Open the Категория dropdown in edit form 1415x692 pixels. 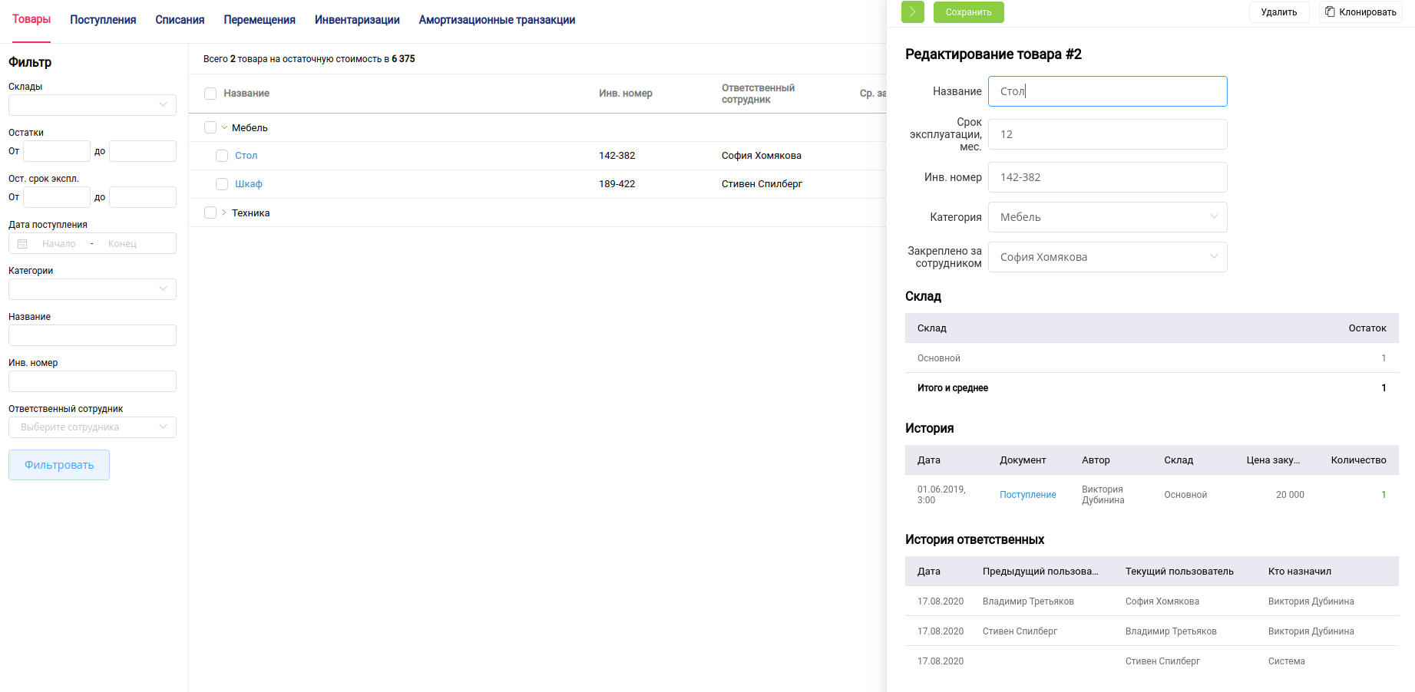pyautogui.click(x=1106, y=217)
